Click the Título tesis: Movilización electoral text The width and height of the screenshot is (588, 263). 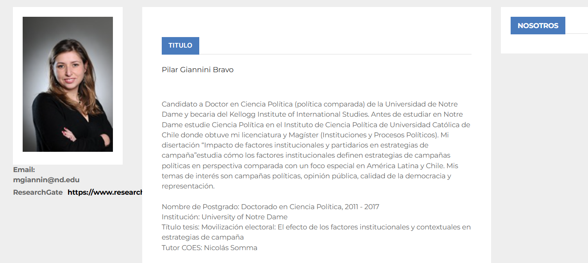pyautogui.click(x=219, y=227)
